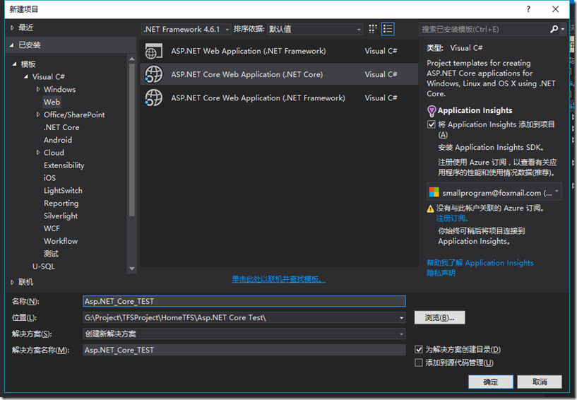Click the Azure subscription warning icon
This screenshot has width=577, height=400.
(x=430, y=209)
